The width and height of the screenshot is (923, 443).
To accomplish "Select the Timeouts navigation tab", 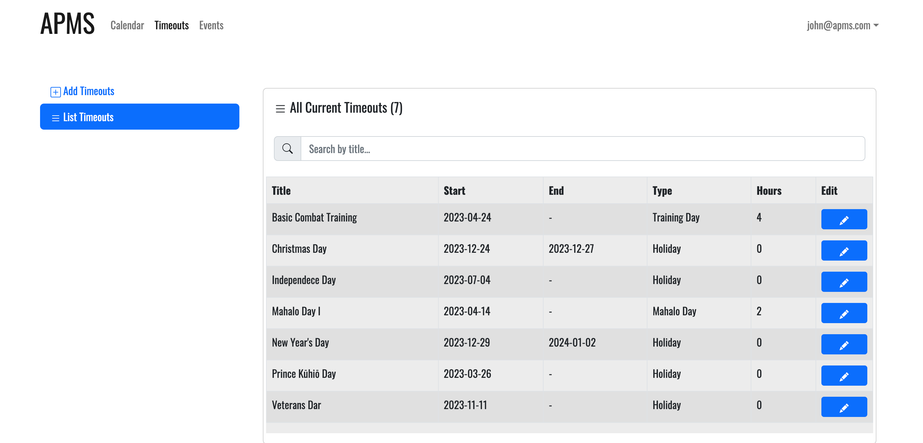I will pos(171,25).
